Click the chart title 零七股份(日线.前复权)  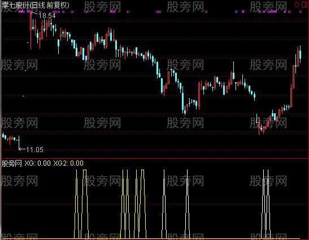click(36, 5)
